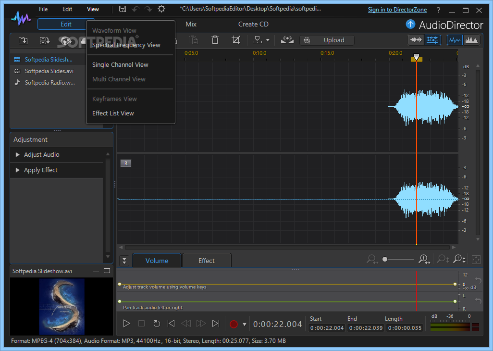Open the help question mark
493x351 pixels.
click(438, 10)
